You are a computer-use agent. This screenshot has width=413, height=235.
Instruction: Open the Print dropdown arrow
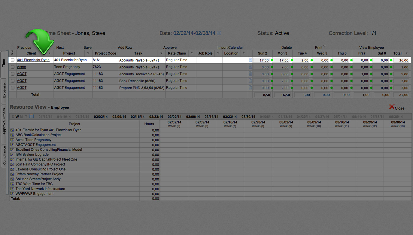pos(324,47)
